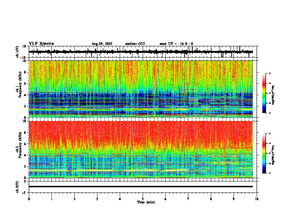Click the "Time (min)" axis label
The width and height of the screenshot is (289, 223).
[x=146, y=202]
